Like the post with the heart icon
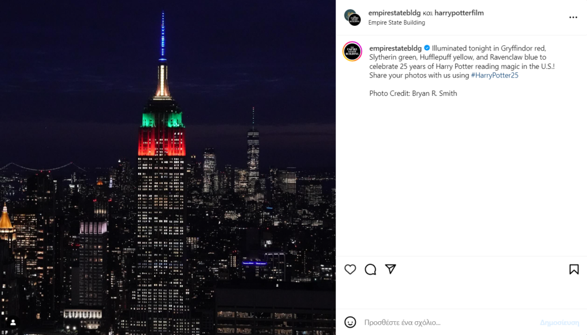This screenshot has width=587, height=335. point(350,269)
